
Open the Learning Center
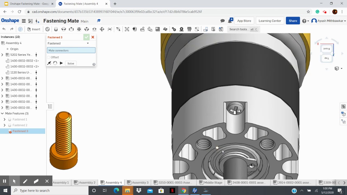tap(270, 21)
